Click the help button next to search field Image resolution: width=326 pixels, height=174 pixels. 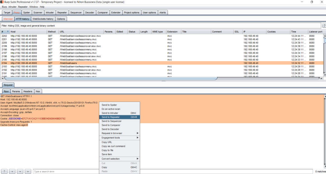[x=4, y=172]
